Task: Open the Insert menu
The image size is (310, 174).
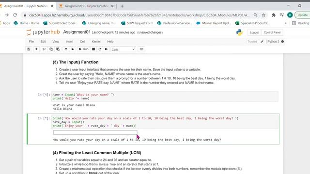Action: 69,42
